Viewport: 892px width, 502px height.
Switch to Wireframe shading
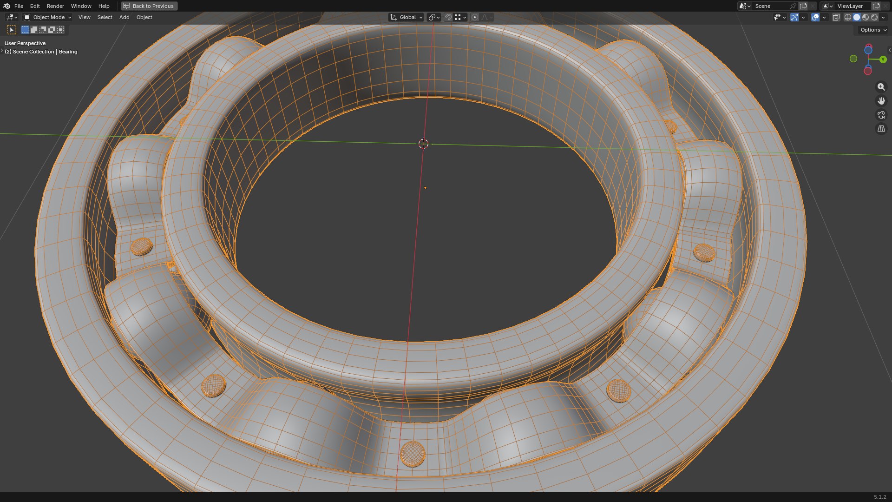click(848, 17)
